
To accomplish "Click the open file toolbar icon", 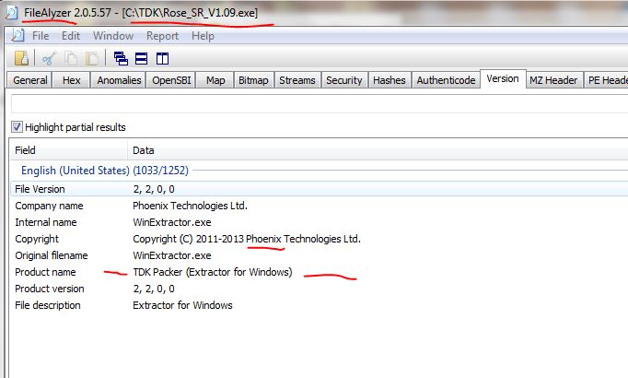I will pyautogui.click(x=21, y=58).
